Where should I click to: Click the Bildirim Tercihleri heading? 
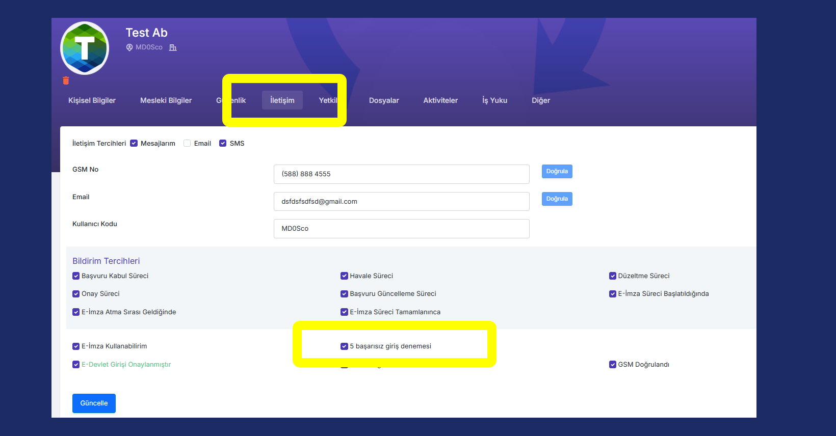106,261
